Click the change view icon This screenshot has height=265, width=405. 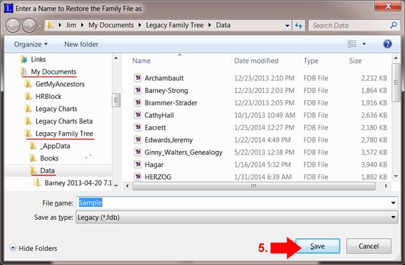[x=352, y=44]
